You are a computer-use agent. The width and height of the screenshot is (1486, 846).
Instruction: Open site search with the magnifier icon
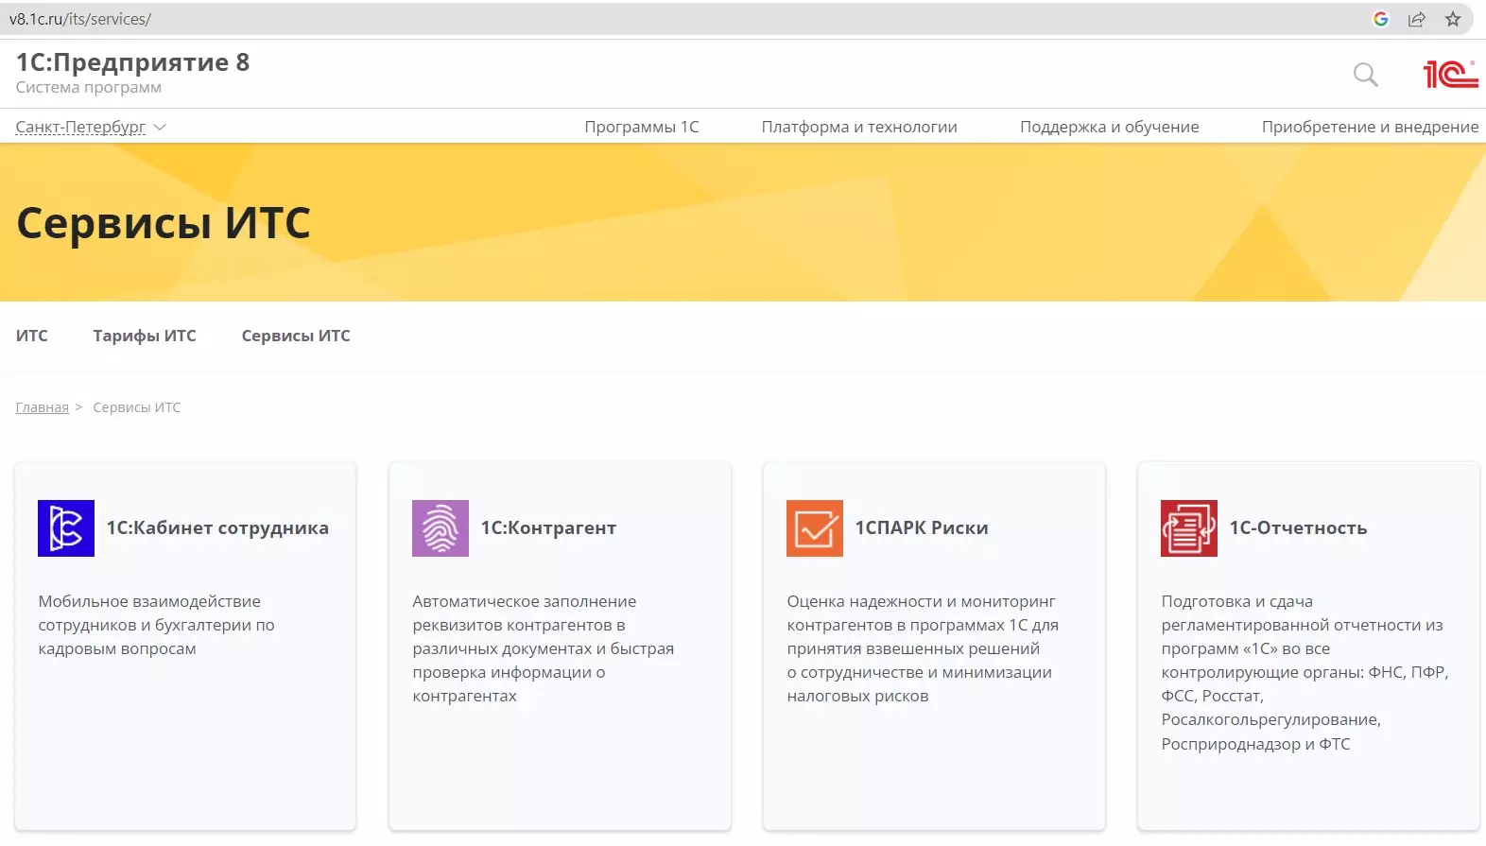(1366, 75)
